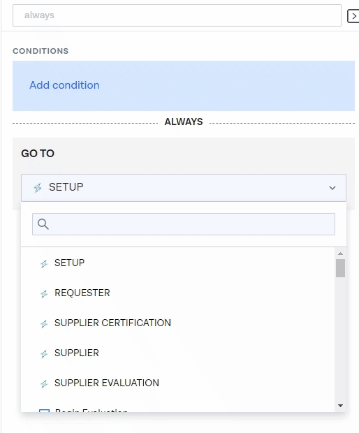Open the GO TO dropdown showing SETUP

coord(184,188)
